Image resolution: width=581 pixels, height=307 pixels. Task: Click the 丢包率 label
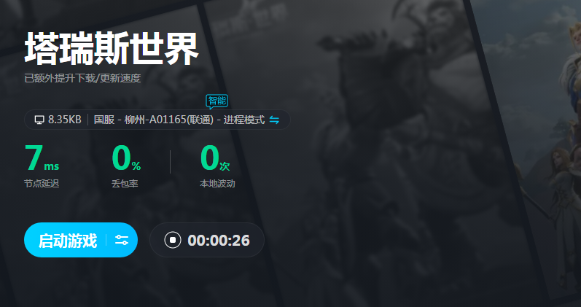[125, 184]
